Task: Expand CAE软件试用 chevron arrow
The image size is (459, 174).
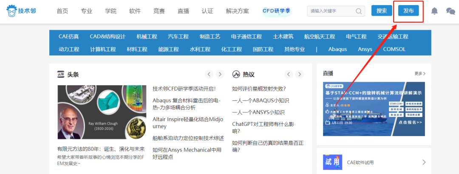Action: click(x=424, y=162)
